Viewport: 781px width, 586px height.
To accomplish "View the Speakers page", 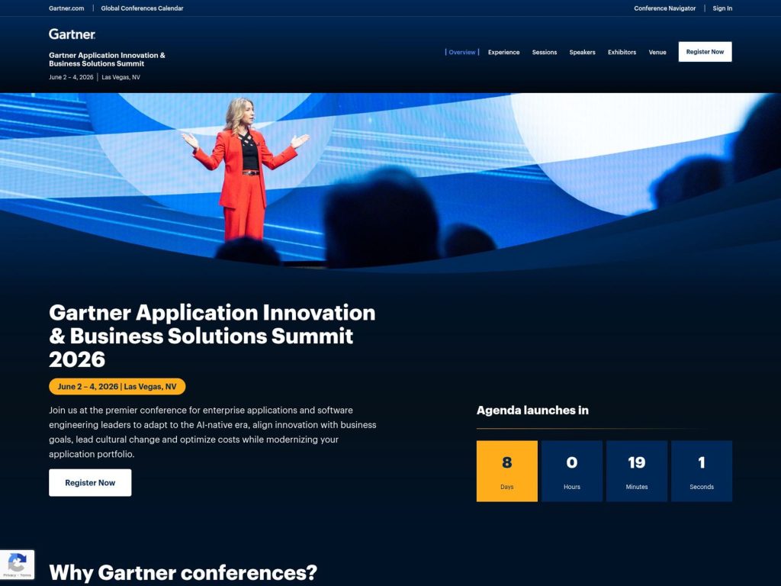I will click(x=582, y=52).
